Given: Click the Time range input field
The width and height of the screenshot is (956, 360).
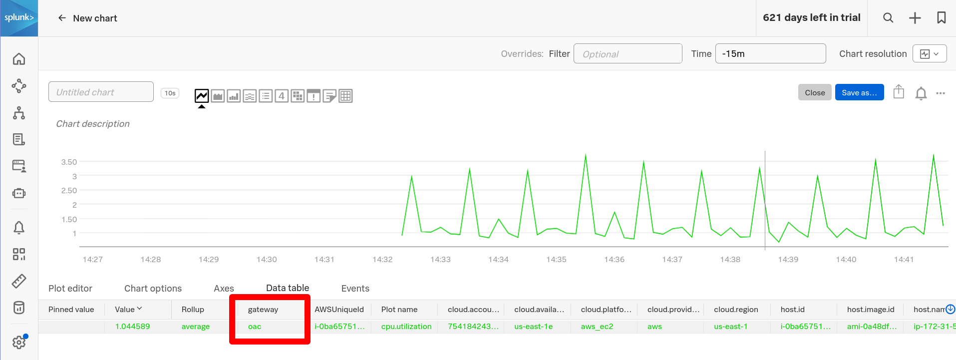Looking at the screenshot, I should pyautogui.click(x=770, y=53).
